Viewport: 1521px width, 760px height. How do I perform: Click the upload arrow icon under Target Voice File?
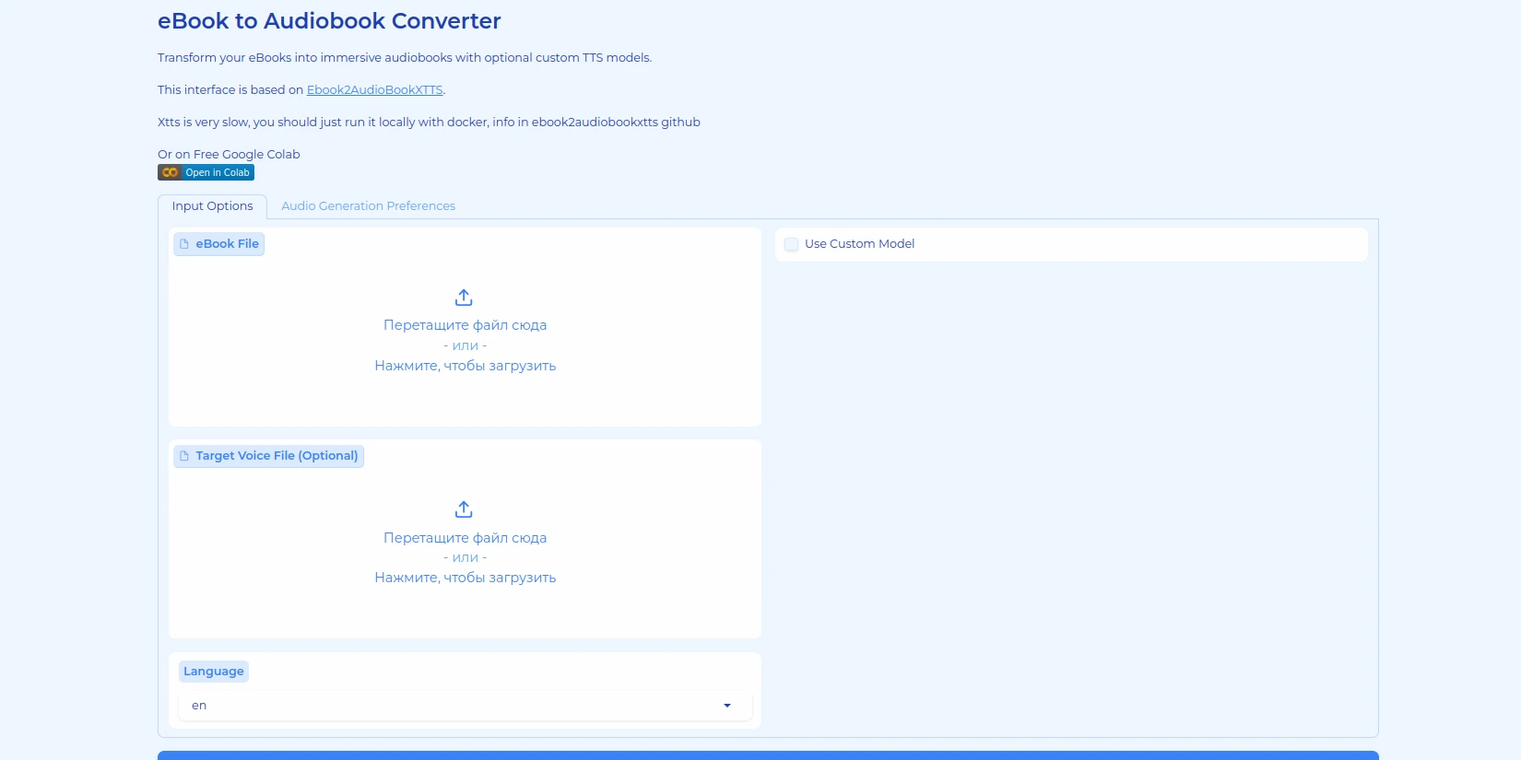pos(464,509)
